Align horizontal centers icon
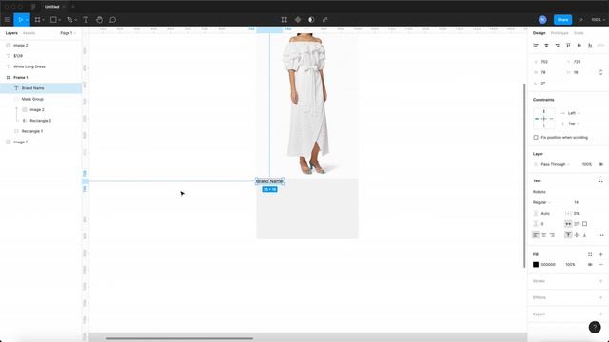Screen dimensions: 609x342 point(546,46)
